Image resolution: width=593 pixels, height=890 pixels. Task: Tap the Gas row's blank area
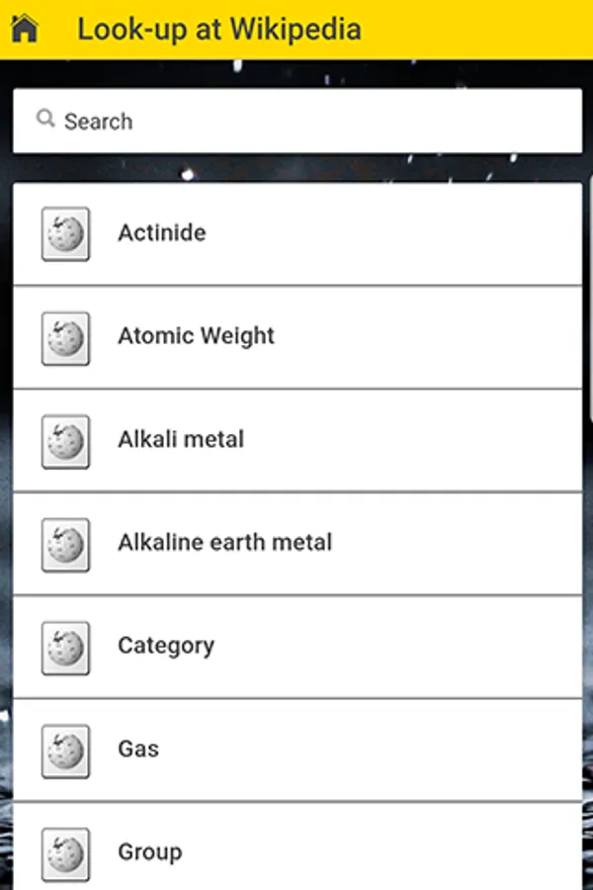tap(395, 750)
